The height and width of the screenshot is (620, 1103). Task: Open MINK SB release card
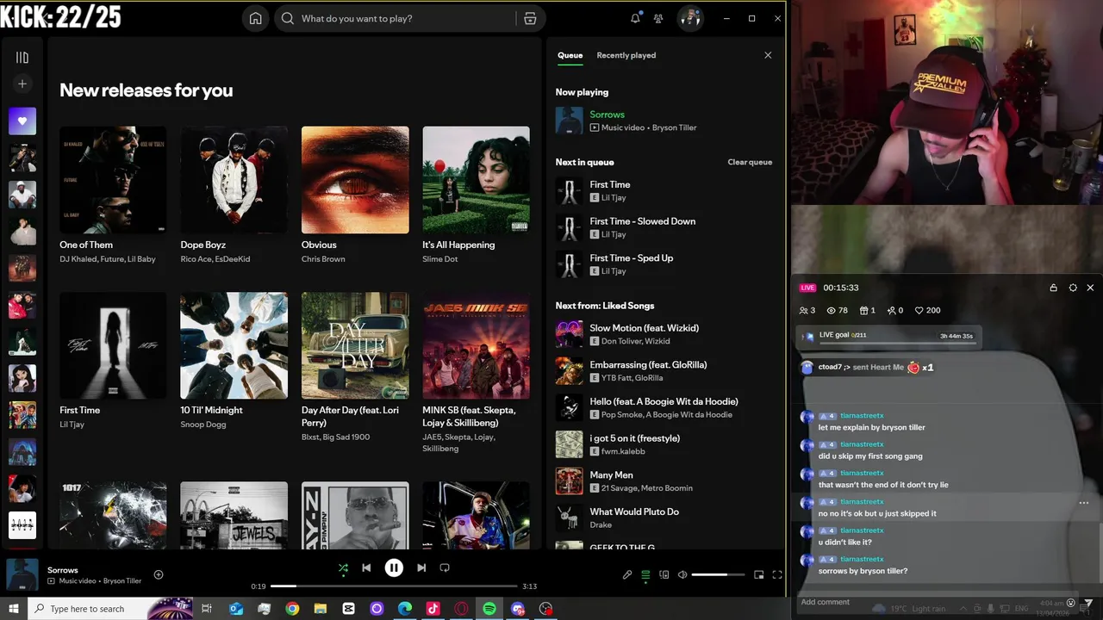476,345
